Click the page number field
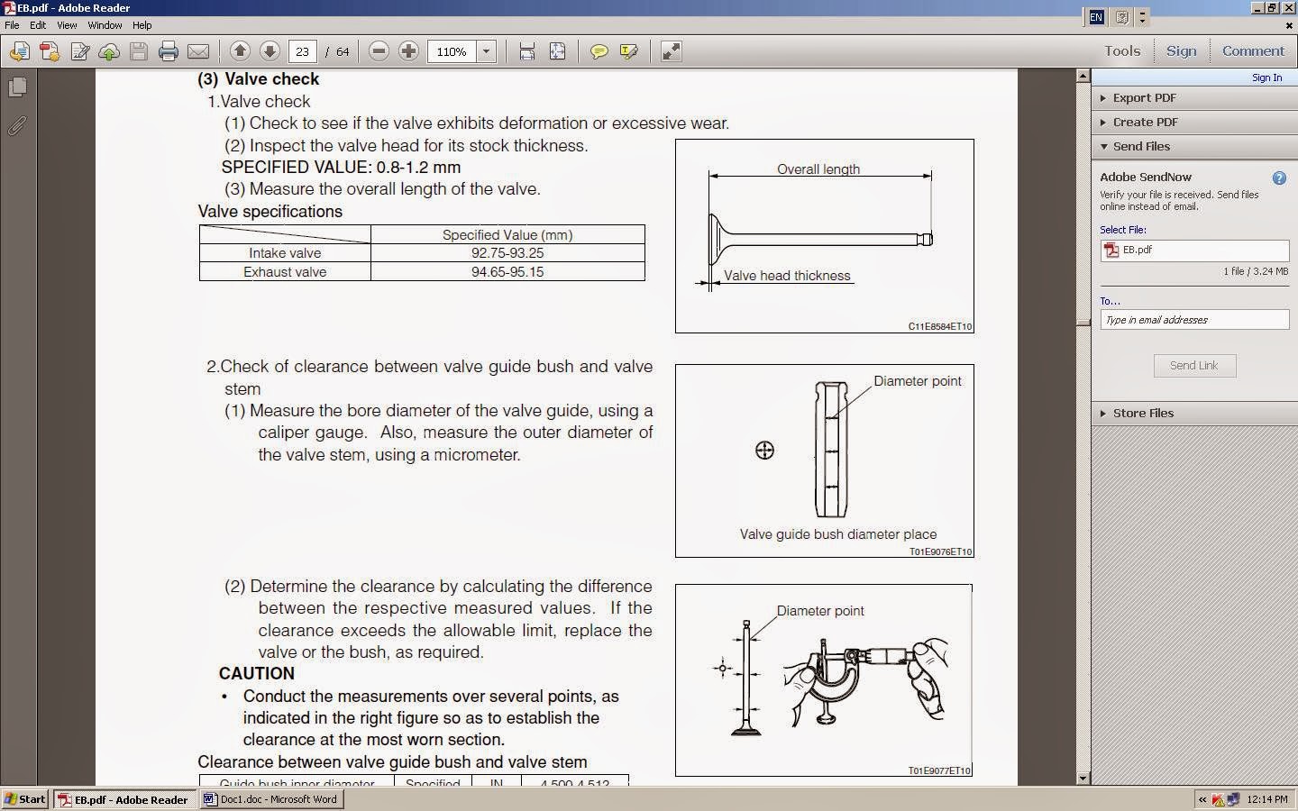Viewport: 1298px width, 811px height. click(302, 51)
